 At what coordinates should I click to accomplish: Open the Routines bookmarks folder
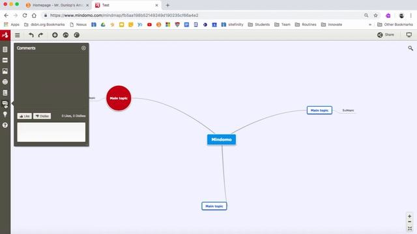pos(306,25)
